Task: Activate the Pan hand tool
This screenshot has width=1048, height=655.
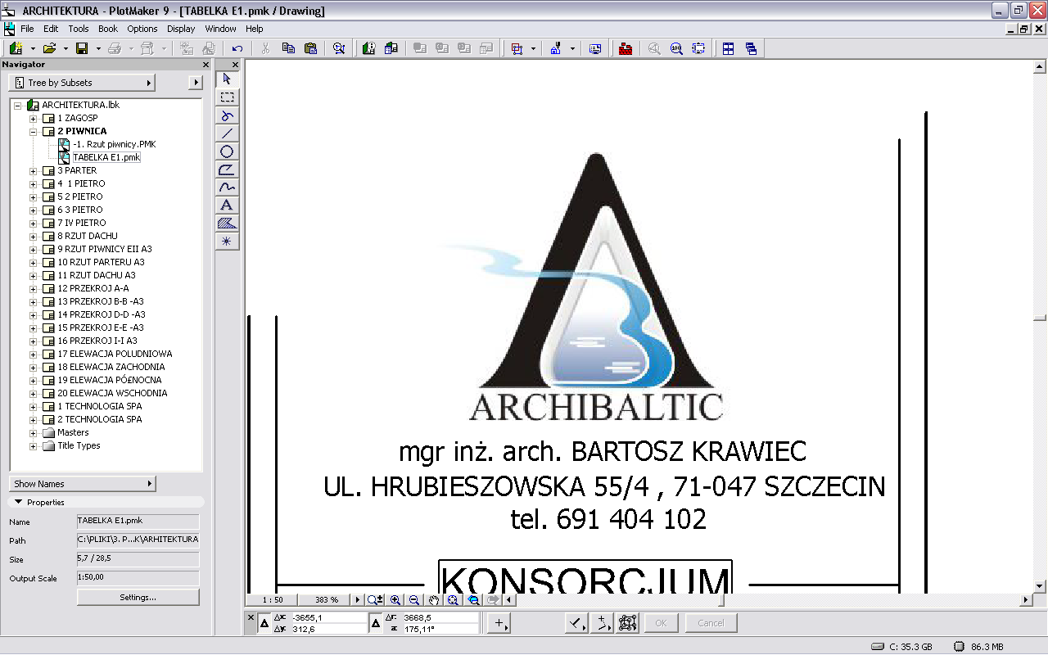Action: click(x=434, y=600)
